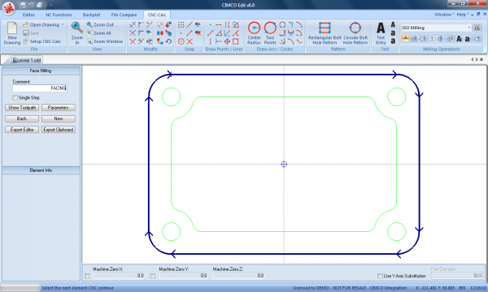This screenshot has width=488, height=292.
Task: Click the Zoom Window icon
Action: [x=89, y=41]
